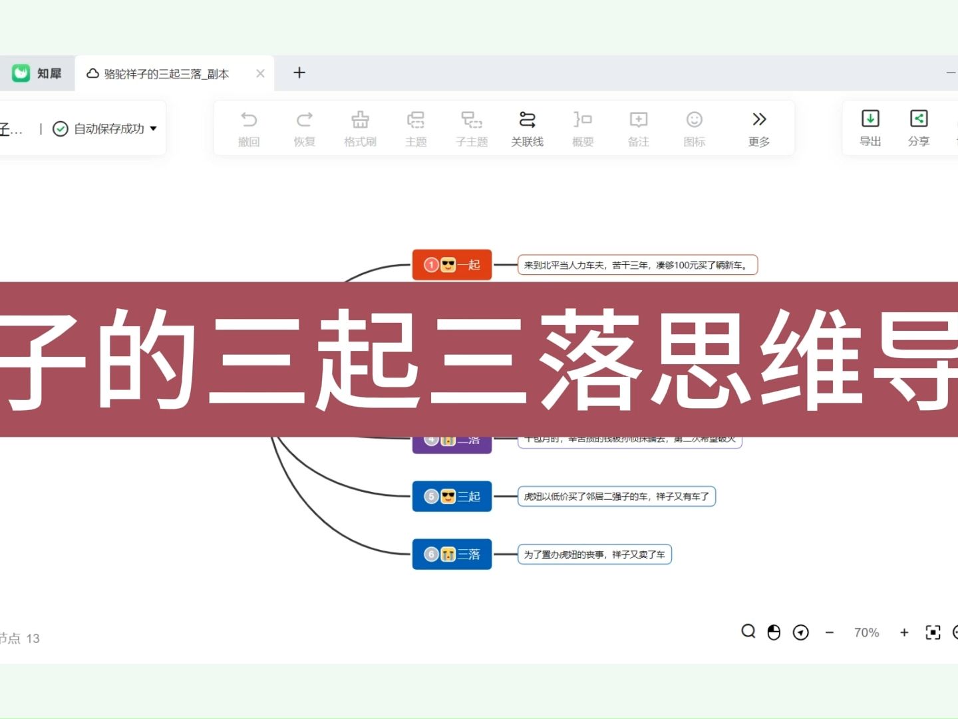Click the sunglasses emoji on 一起 node

448,265
